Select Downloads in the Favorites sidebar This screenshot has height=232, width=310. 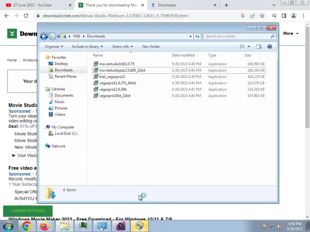(64, 70)
